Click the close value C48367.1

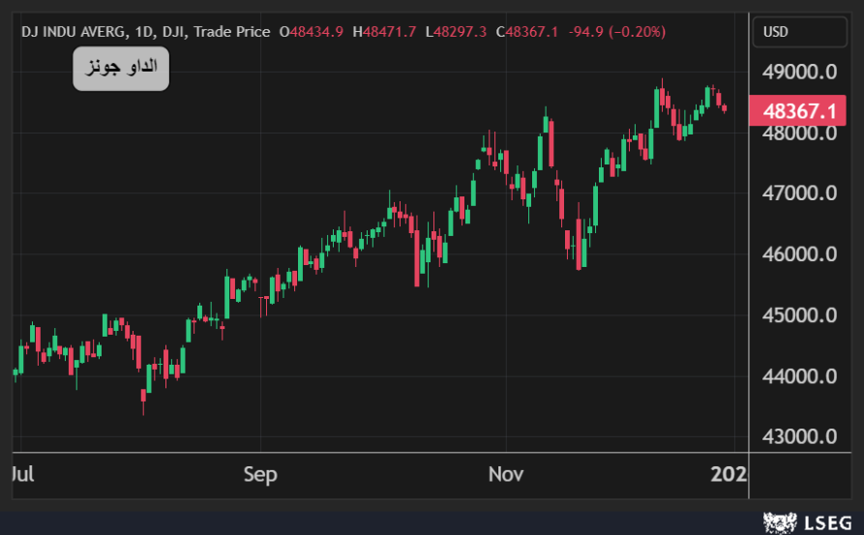pyautogui.click(x=526, y=32)
